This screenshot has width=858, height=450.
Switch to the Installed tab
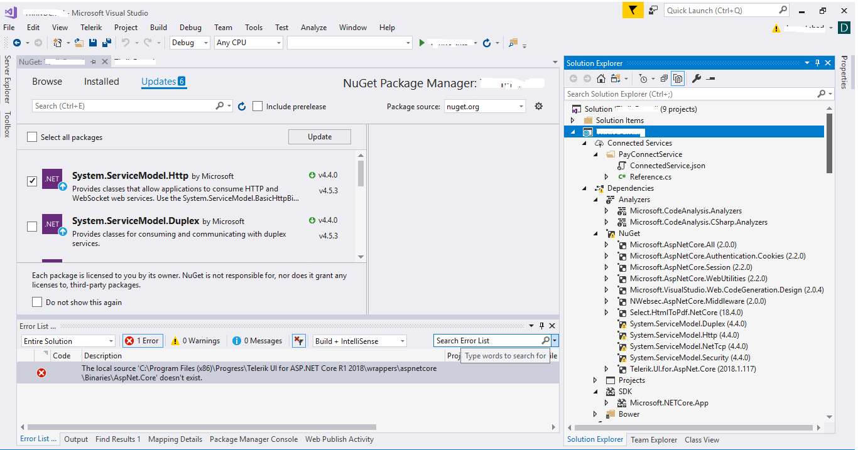102,82
